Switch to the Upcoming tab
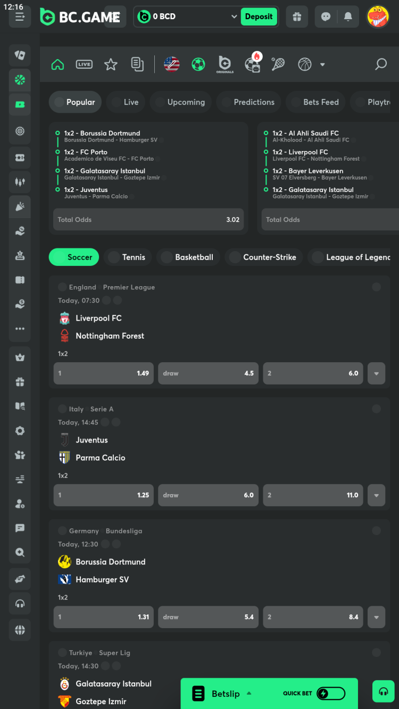The image size is (399, 709). pyautogui.click(x=180, y=102)
